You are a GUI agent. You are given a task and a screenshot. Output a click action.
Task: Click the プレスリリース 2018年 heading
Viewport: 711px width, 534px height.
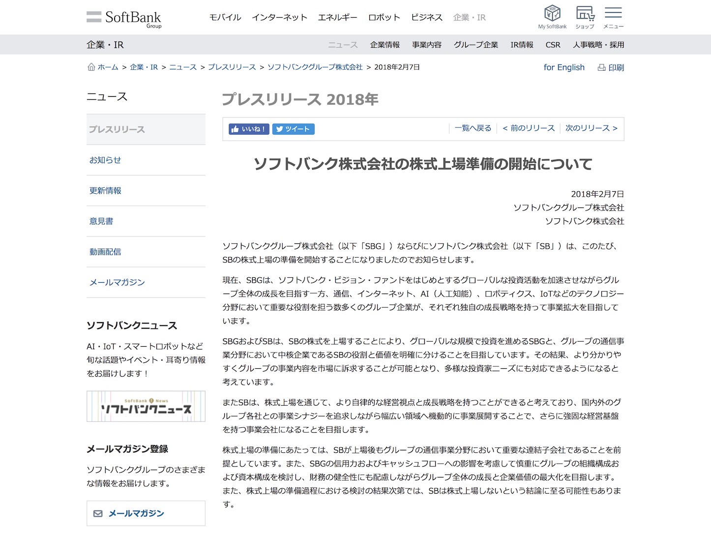300,99
